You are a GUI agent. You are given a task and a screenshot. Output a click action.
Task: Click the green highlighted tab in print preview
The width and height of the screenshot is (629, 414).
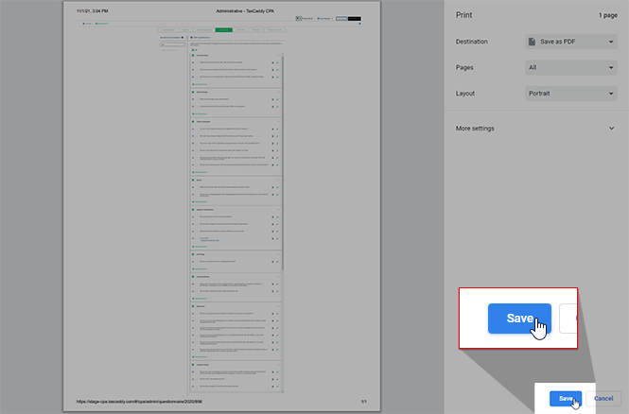click(x=224, y=30)
